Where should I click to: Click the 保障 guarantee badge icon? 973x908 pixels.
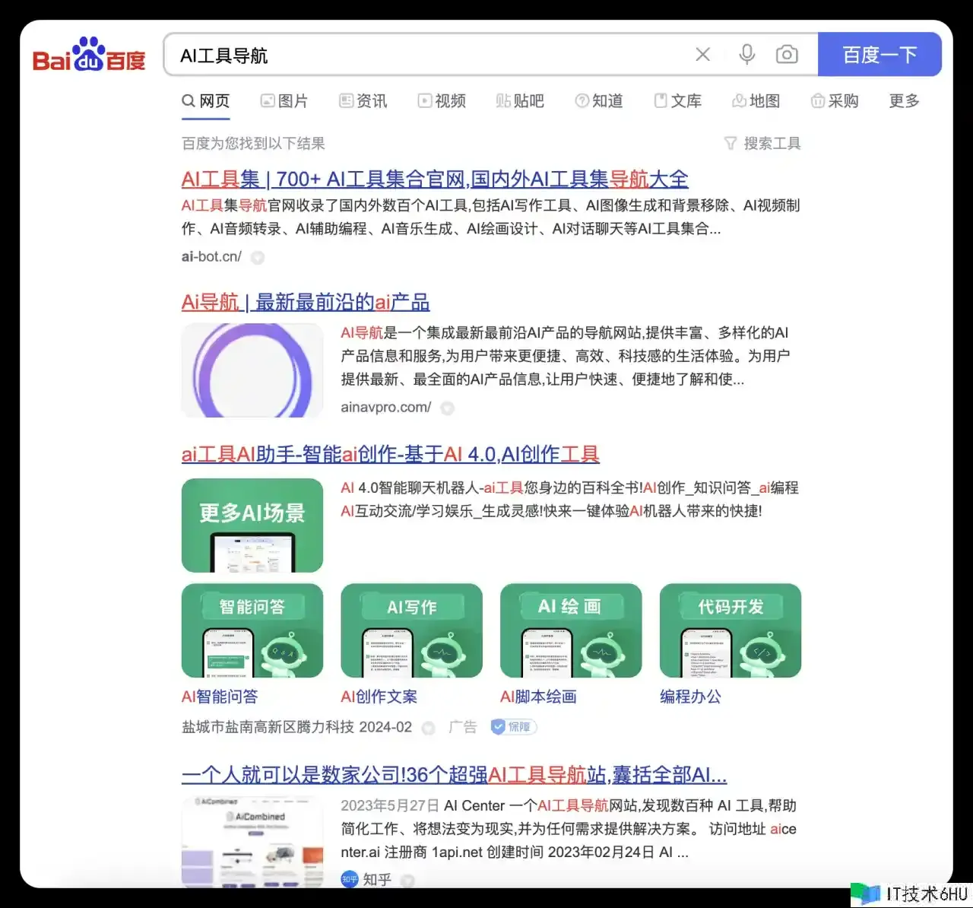click(x=514, y=727)
